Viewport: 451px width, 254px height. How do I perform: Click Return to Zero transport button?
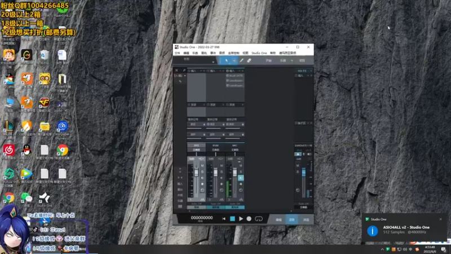coord(224,219)
